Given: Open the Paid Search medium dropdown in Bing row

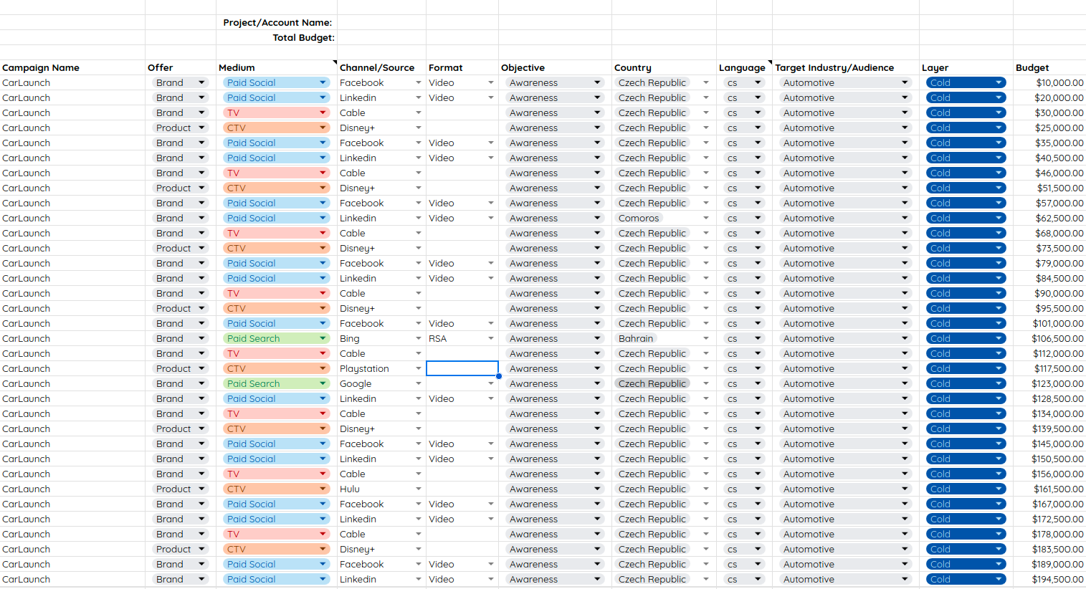Looking at the screenshot, I should [x=276, y=338].
